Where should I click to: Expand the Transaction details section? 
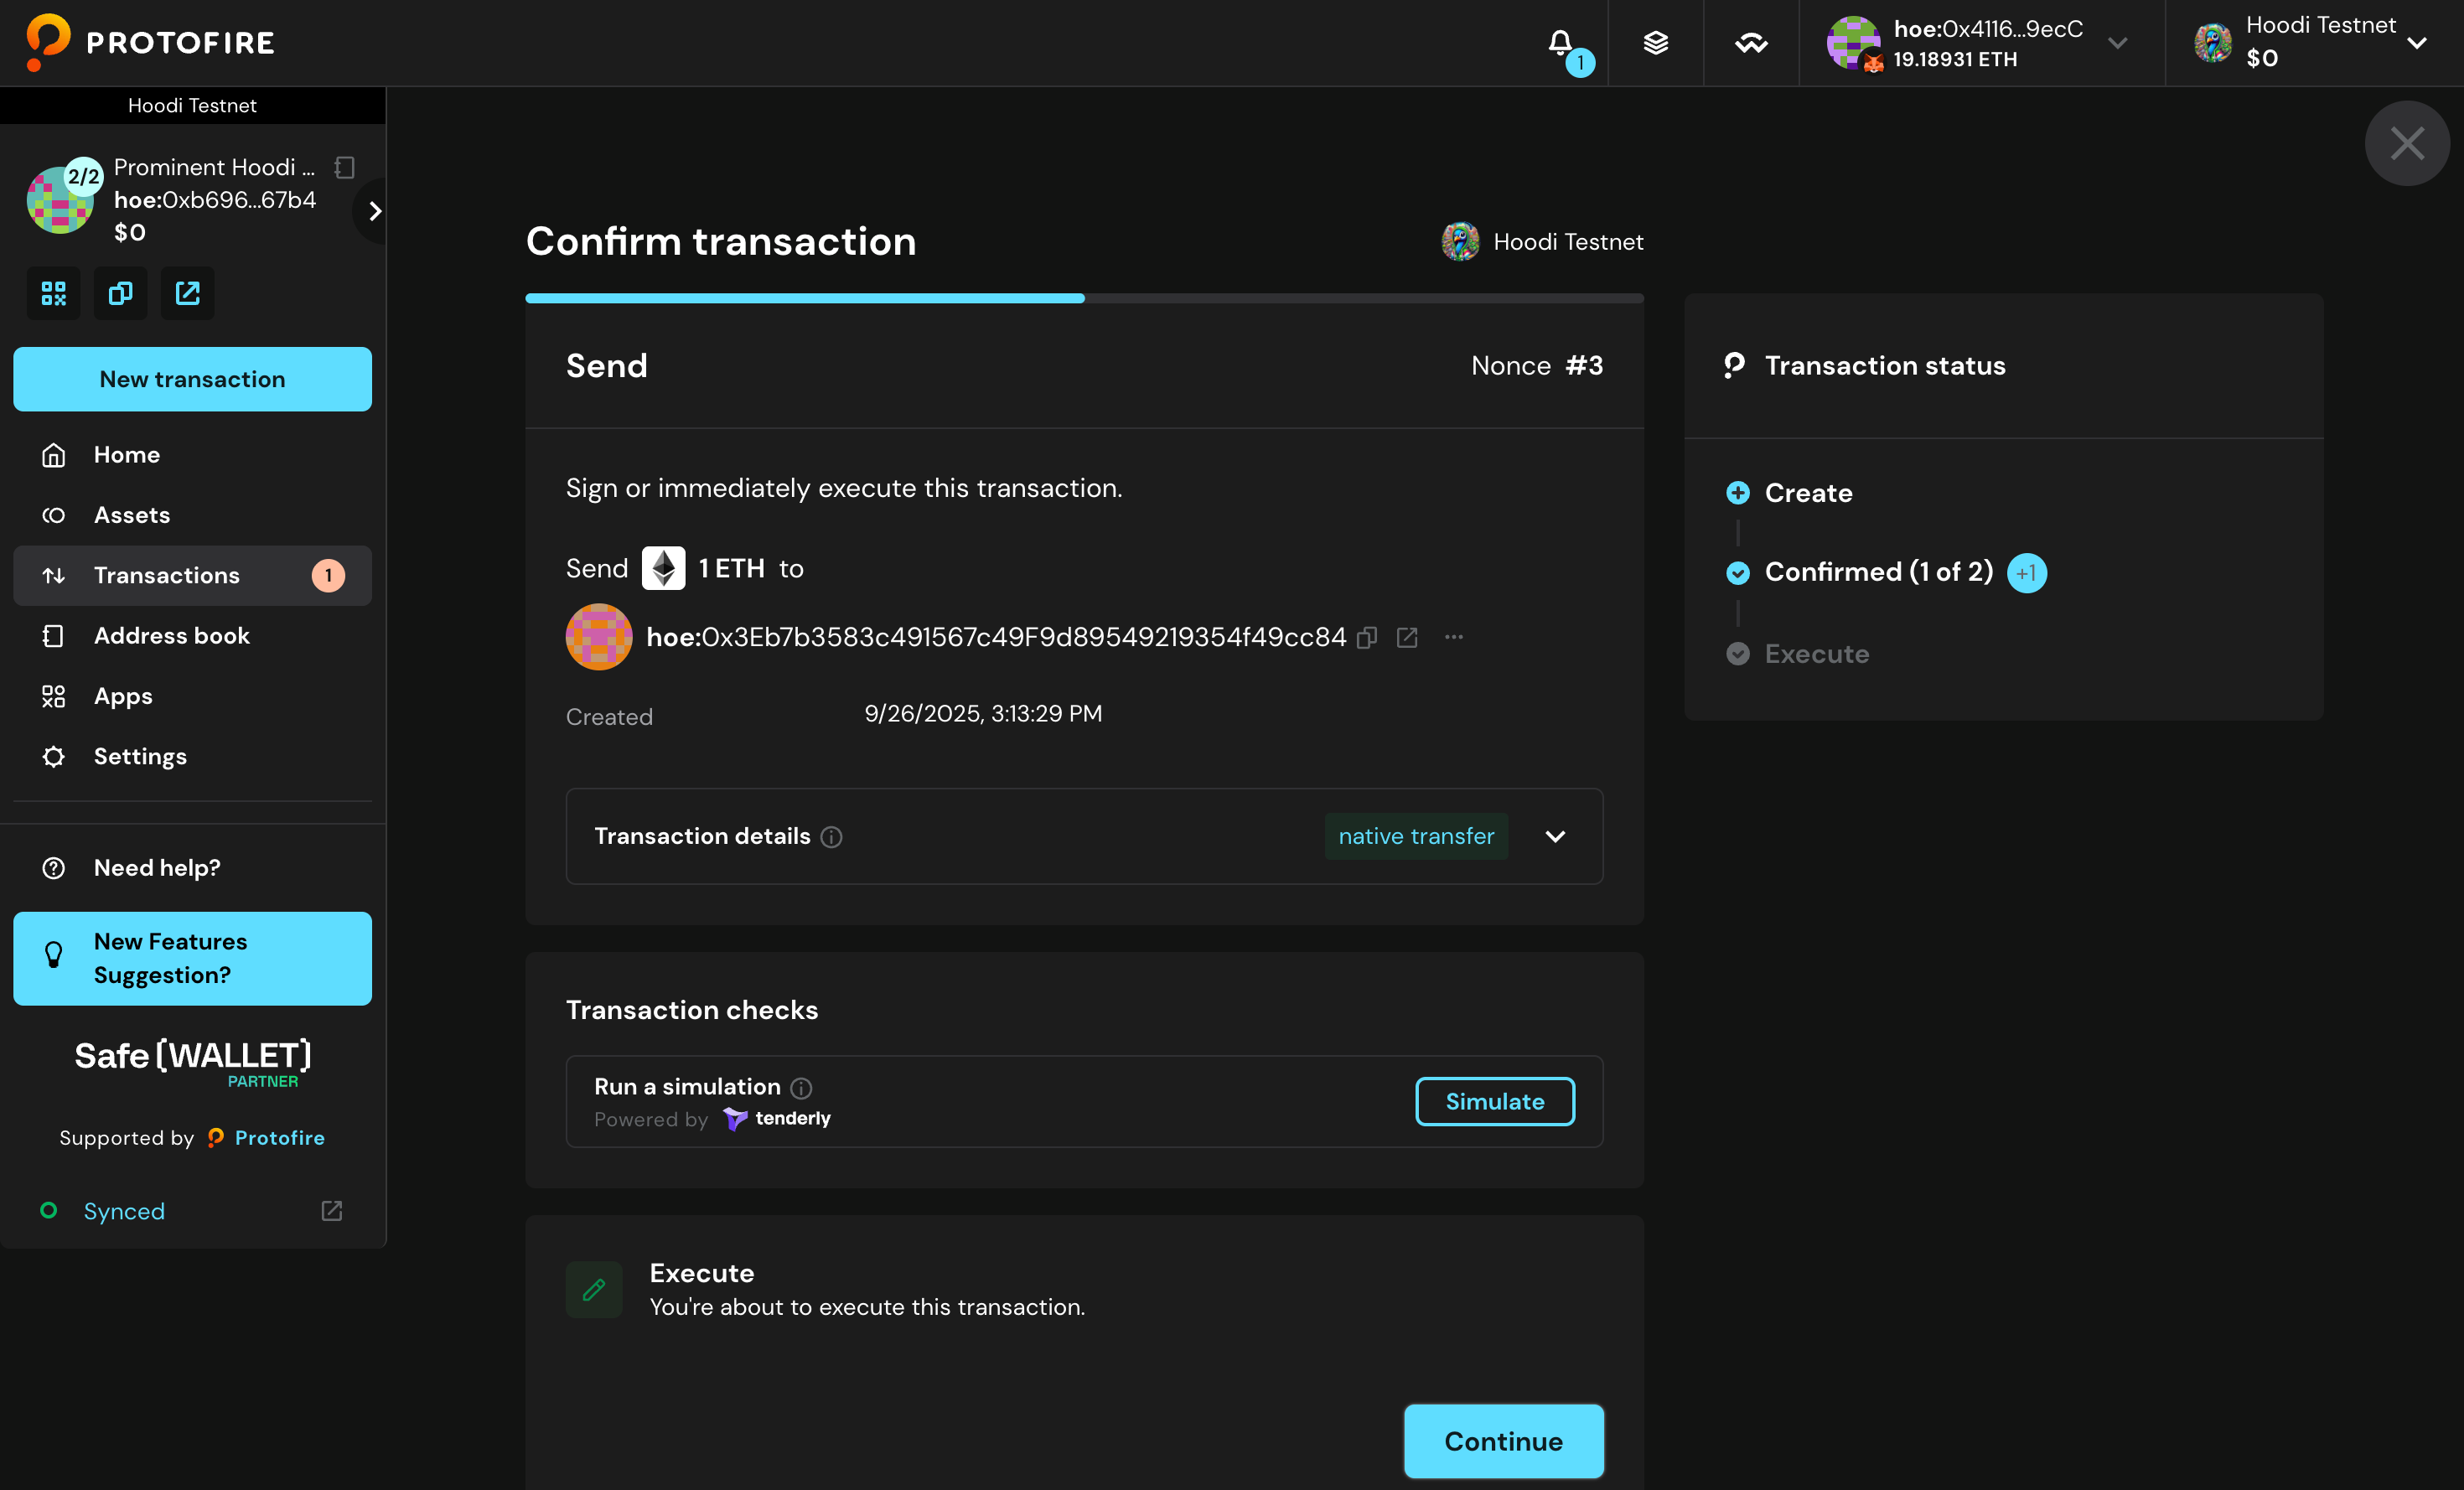[1555, 836]
